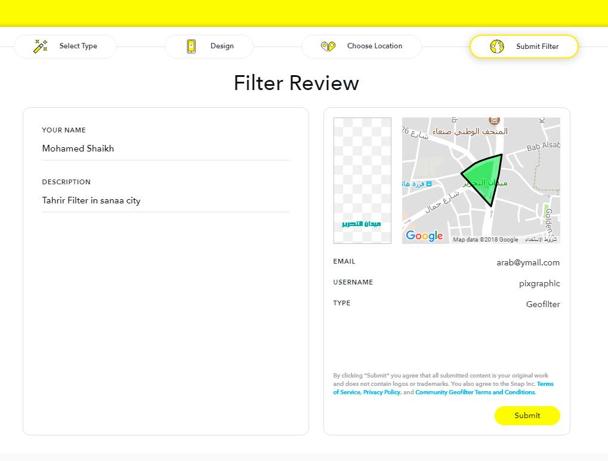Viewport: 608px width, 461px height.
Task: Click the Your Name field
Action: (166, 148)
